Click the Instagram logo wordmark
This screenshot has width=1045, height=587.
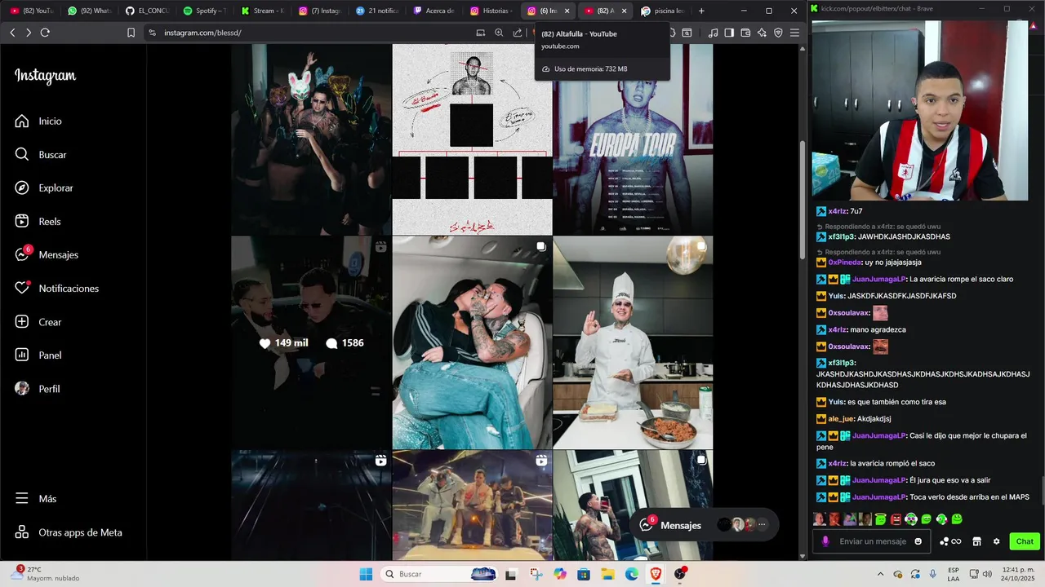click(45, 76)
